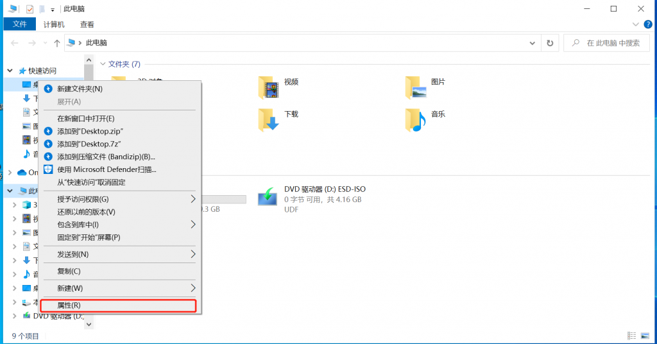The width and height of the screenshot is (657, 344).
Task: Click the back navigation arrow
Action: click(x=15, y=43)
